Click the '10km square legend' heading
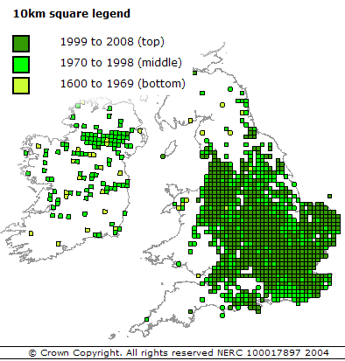The image size is (345, 361). (x=72, y=14)
